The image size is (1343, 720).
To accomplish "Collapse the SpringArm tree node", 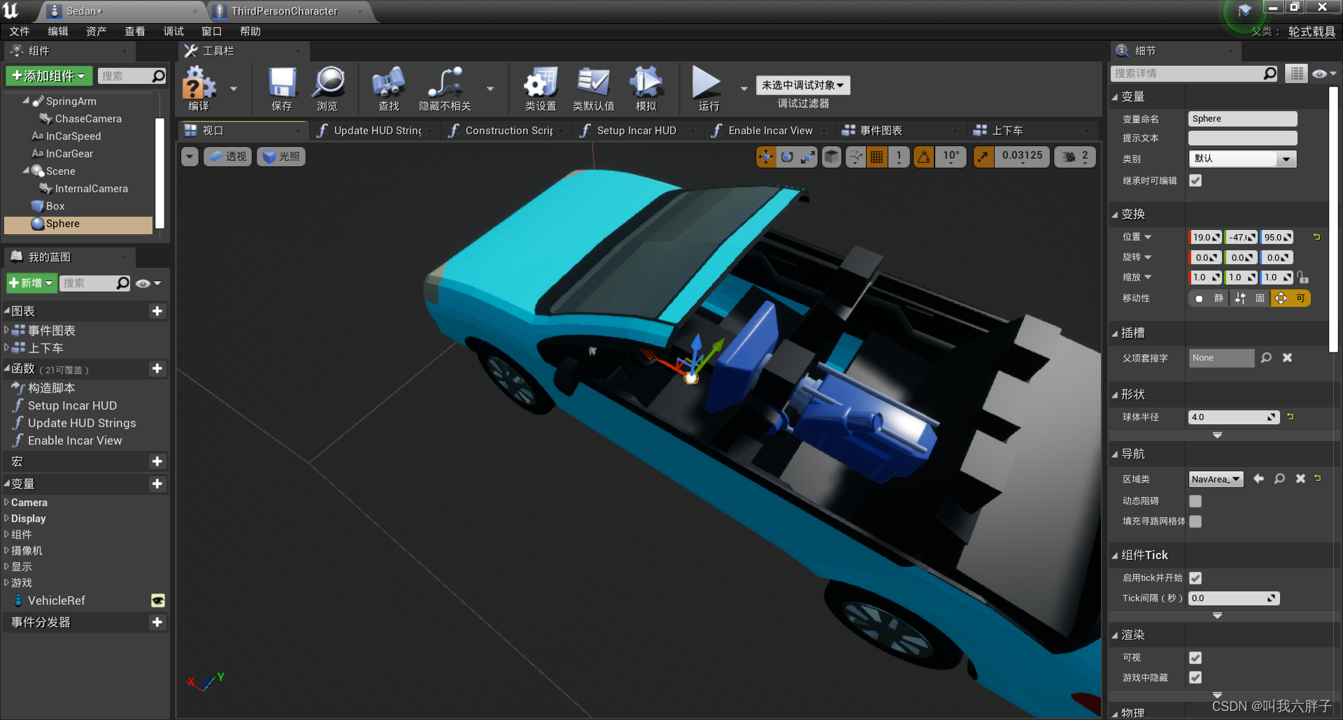I will (27, 101).
